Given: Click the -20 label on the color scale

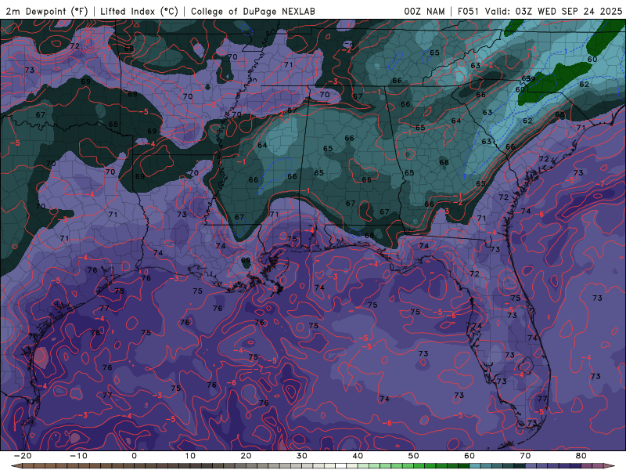Looking at the screenshot, I should click(23, 456).
